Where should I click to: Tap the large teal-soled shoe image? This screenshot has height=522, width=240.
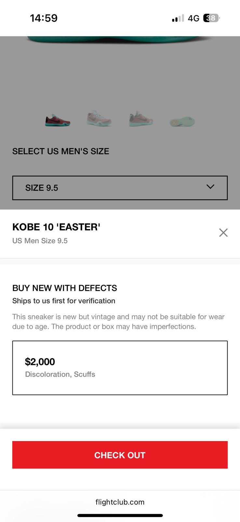(x=120, y=40)
